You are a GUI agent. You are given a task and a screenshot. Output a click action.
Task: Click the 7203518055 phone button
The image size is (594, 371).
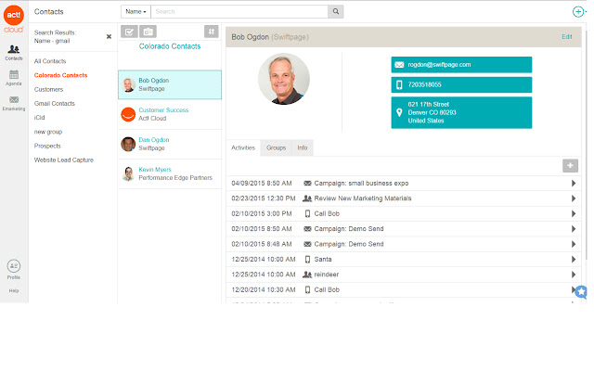[461, 84]
